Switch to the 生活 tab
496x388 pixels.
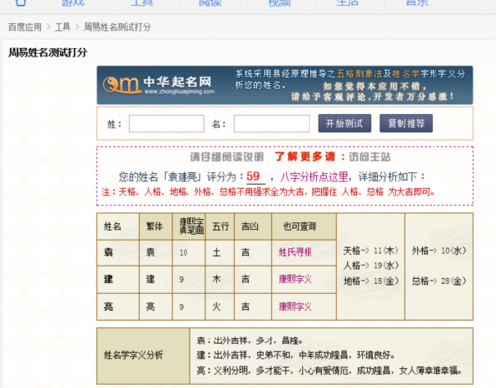[348, 3]
